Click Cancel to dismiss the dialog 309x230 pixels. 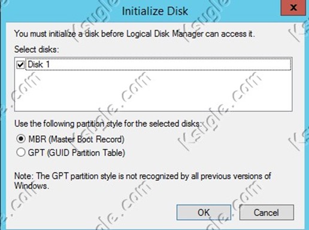coord(266,213)
